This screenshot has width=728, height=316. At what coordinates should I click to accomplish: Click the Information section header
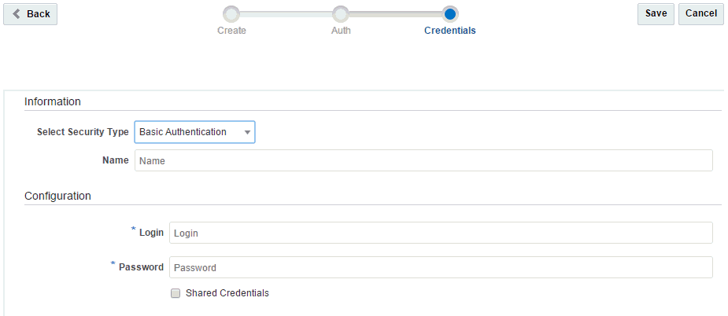(x=53, y=101)
